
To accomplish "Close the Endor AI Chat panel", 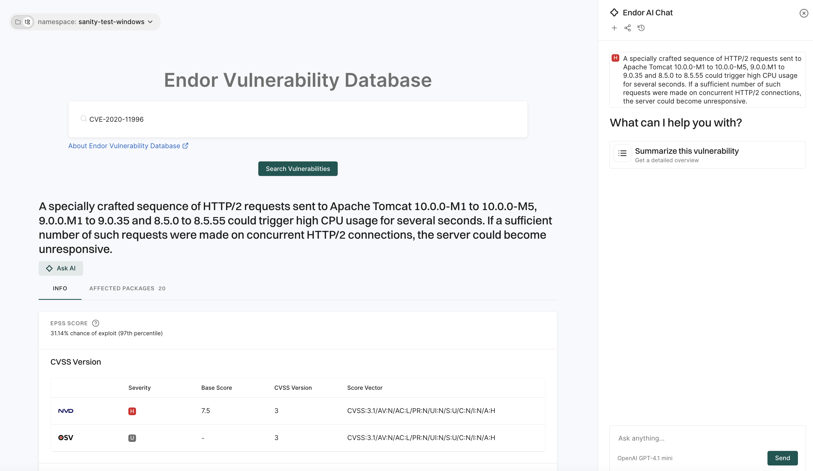I will pyautogui.click(x=803, y=13).
